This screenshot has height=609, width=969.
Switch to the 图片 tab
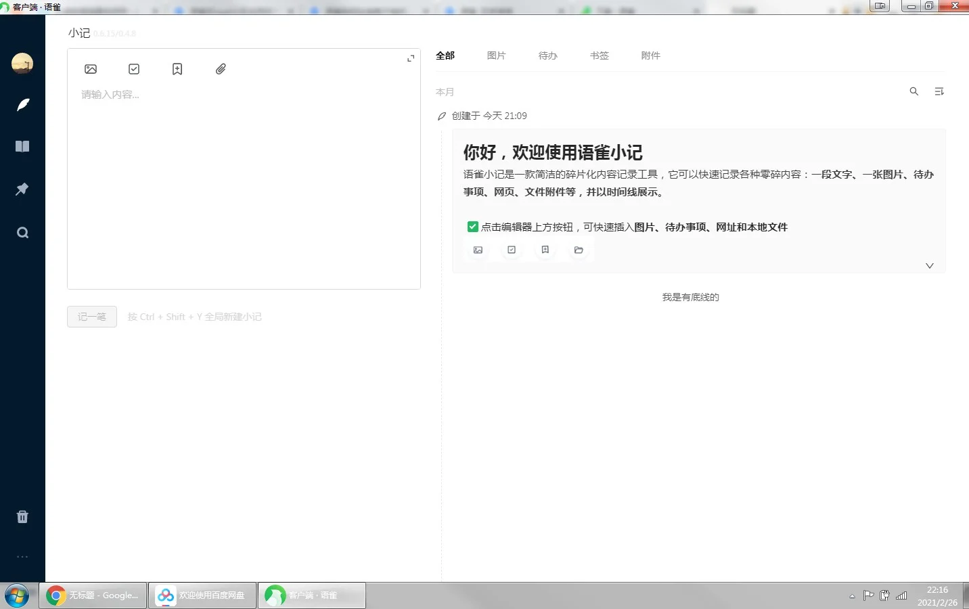497,55
